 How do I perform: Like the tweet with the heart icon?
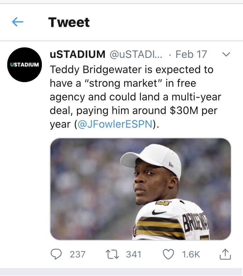coord(168,254)
